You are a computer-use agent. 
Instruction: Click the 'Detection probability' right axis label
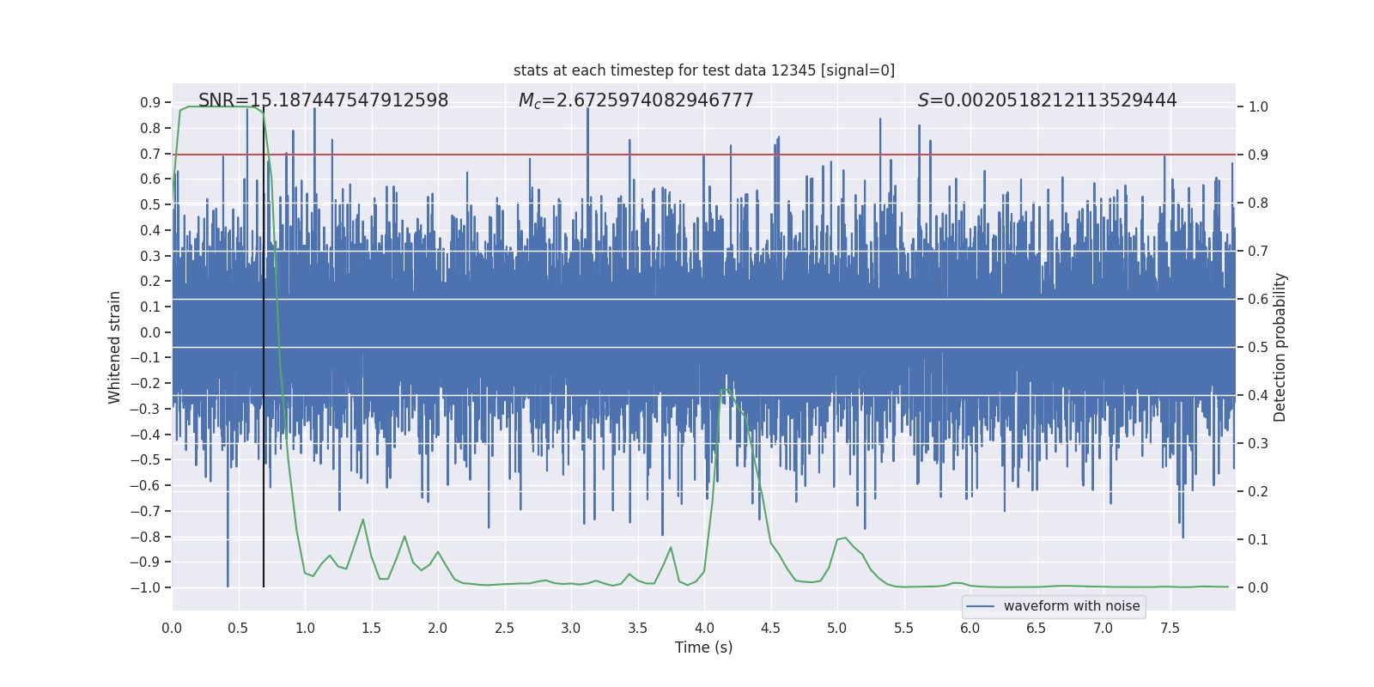[x=1280, y=347]
